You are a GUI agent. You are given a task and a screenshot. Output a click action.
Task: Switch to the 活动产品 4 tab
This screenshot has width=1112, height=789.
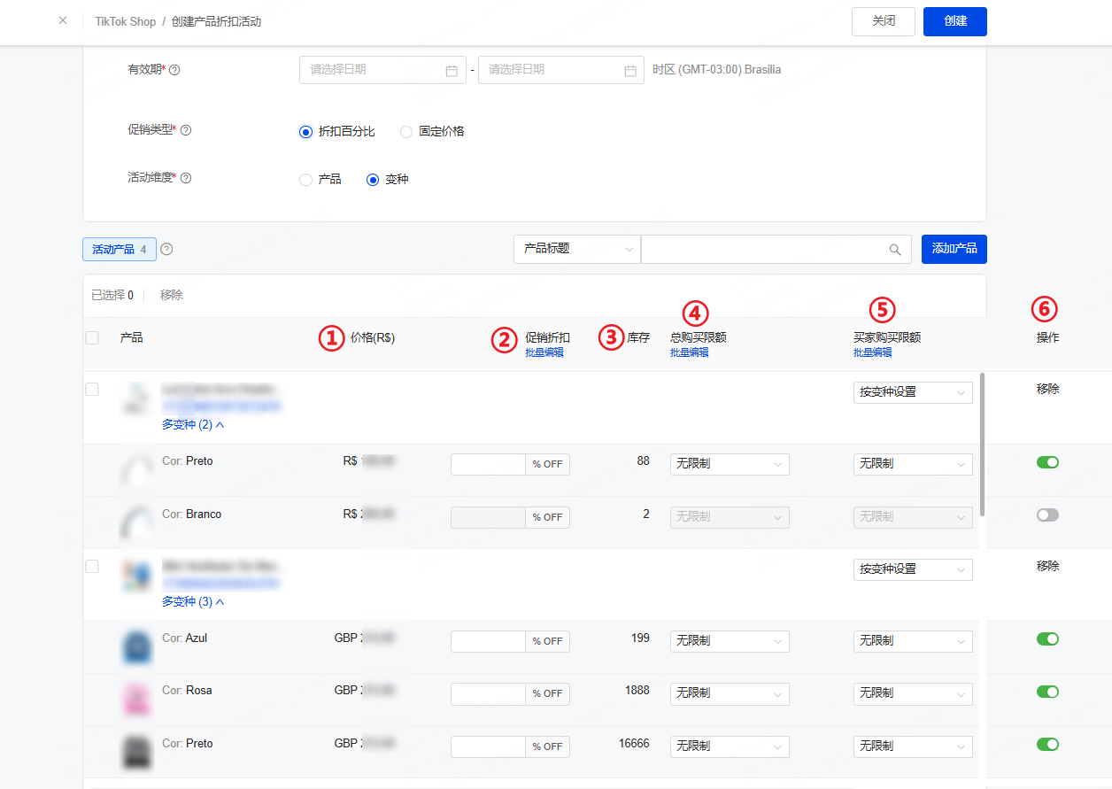tap(120, 250)
